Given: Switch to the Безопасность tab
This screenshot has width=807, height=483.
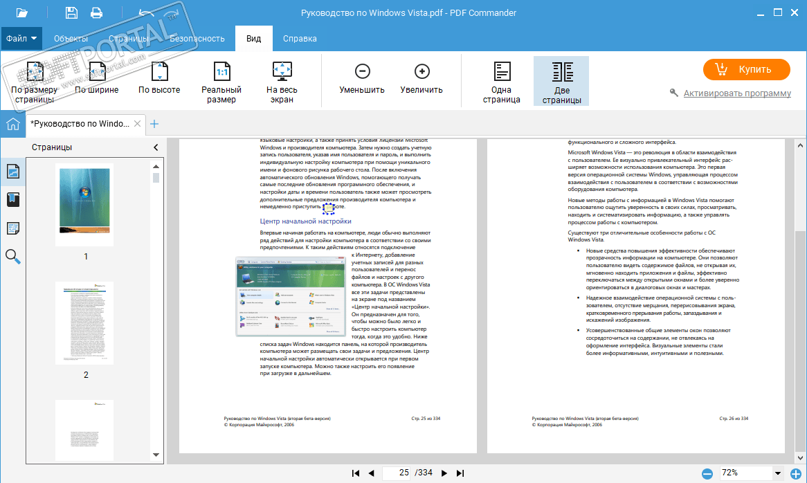Looking at the screenshot, I should (197, 39).
